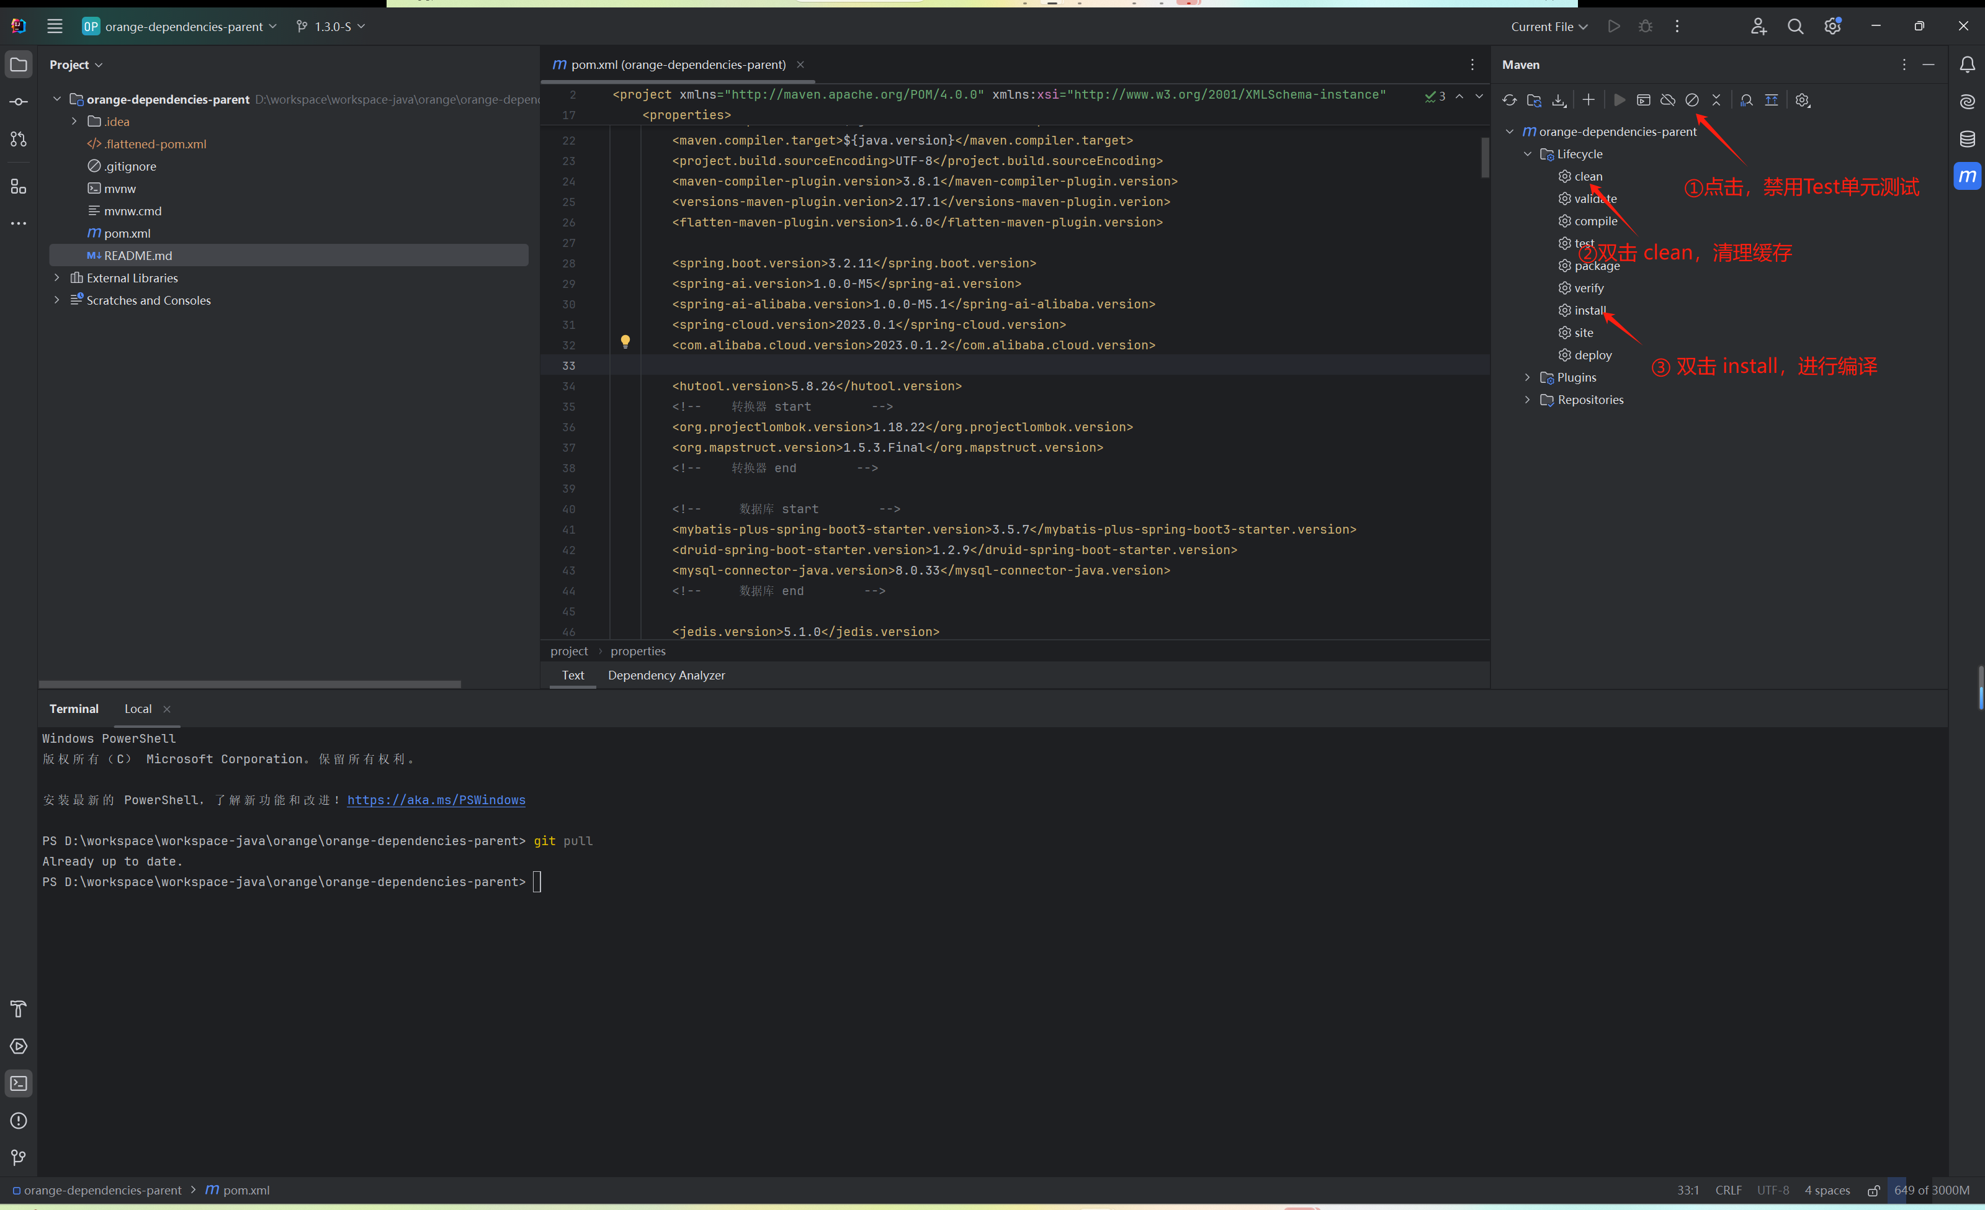Screen dimensions: 1985x1210
Task: Reload all Maven projects
Action: [1510, 100]
